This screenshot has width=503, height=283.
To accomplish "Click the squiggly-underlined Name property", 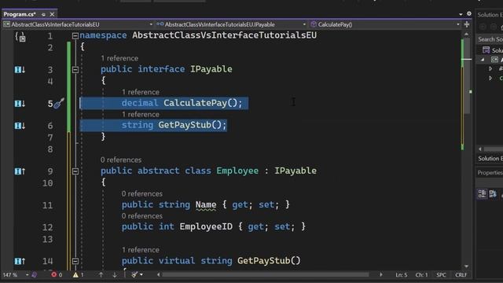I will coord(206,204).
